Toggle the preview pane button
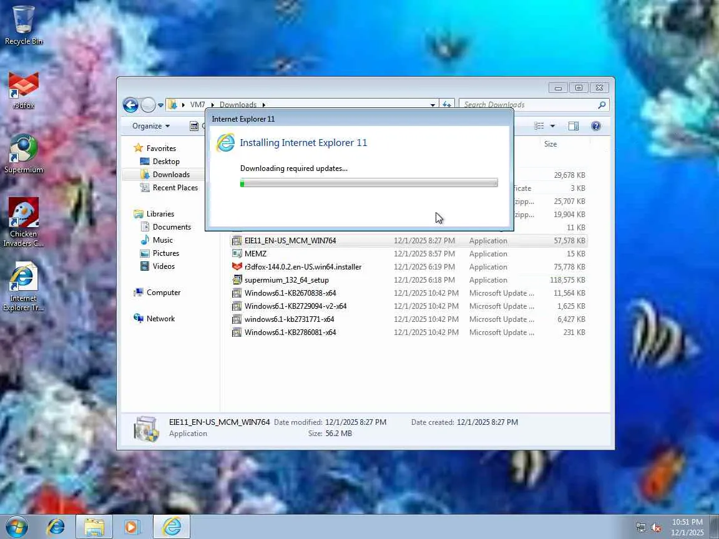The height and width of the screenshot is (539, 719). click(x=574, y=126)
